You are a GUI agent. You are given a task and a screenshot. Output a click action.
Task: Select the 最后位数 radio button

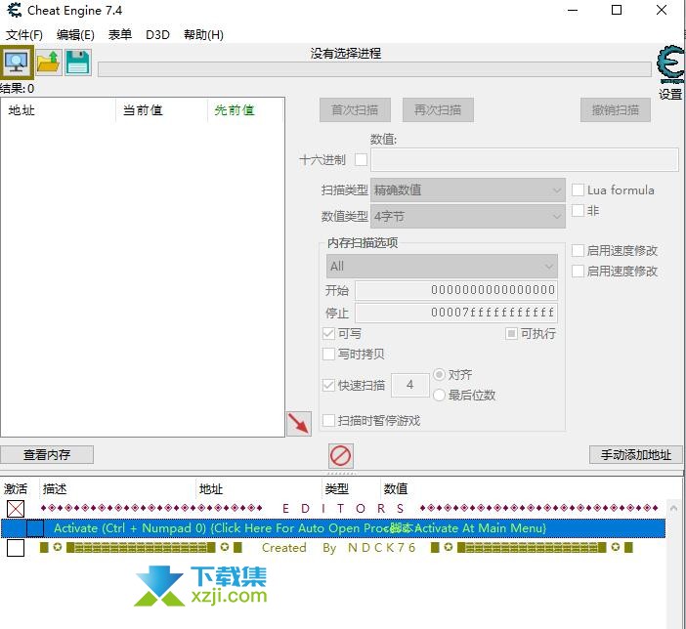point(439,395)
